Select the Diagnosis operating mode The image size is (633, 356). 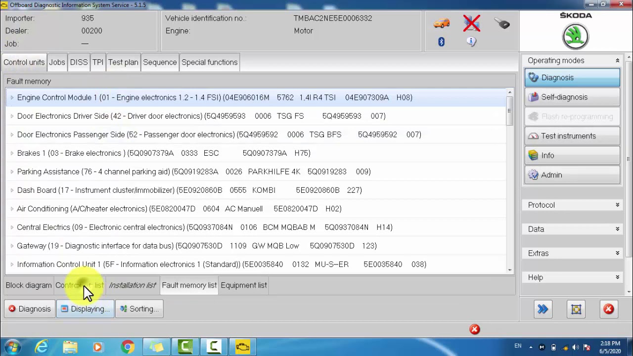coord(572,78)
